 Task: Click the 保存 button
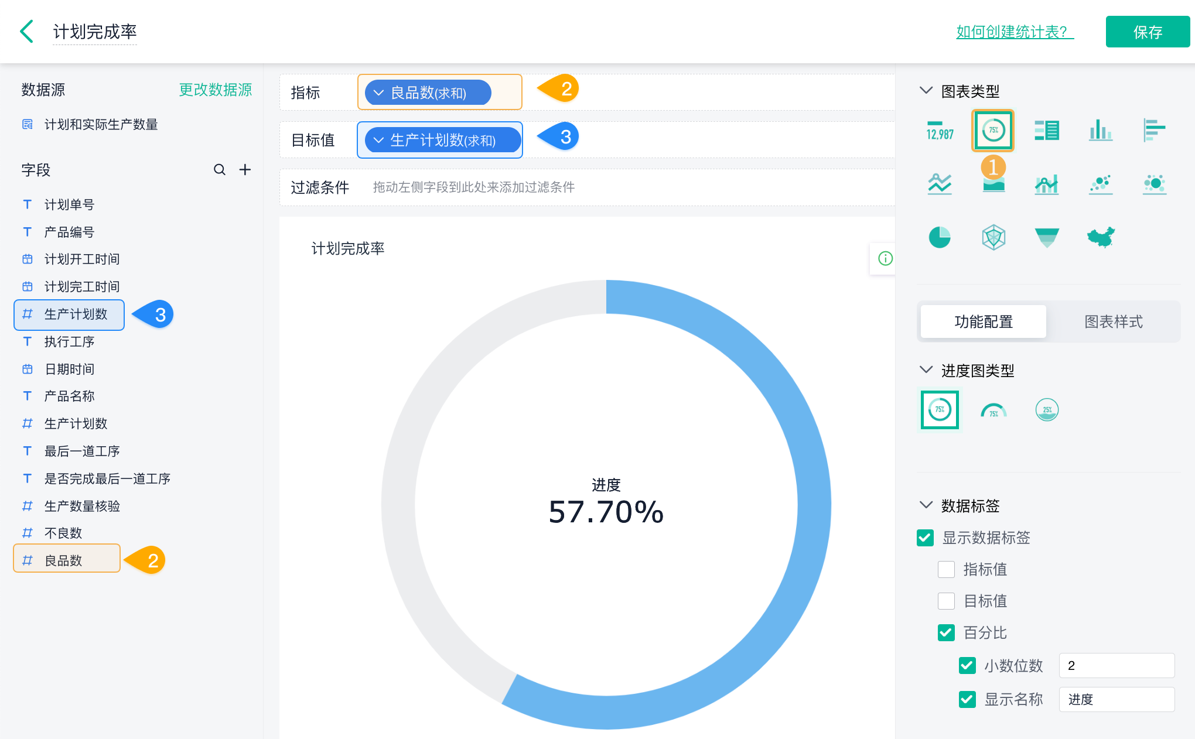[x=1147, y=32]
